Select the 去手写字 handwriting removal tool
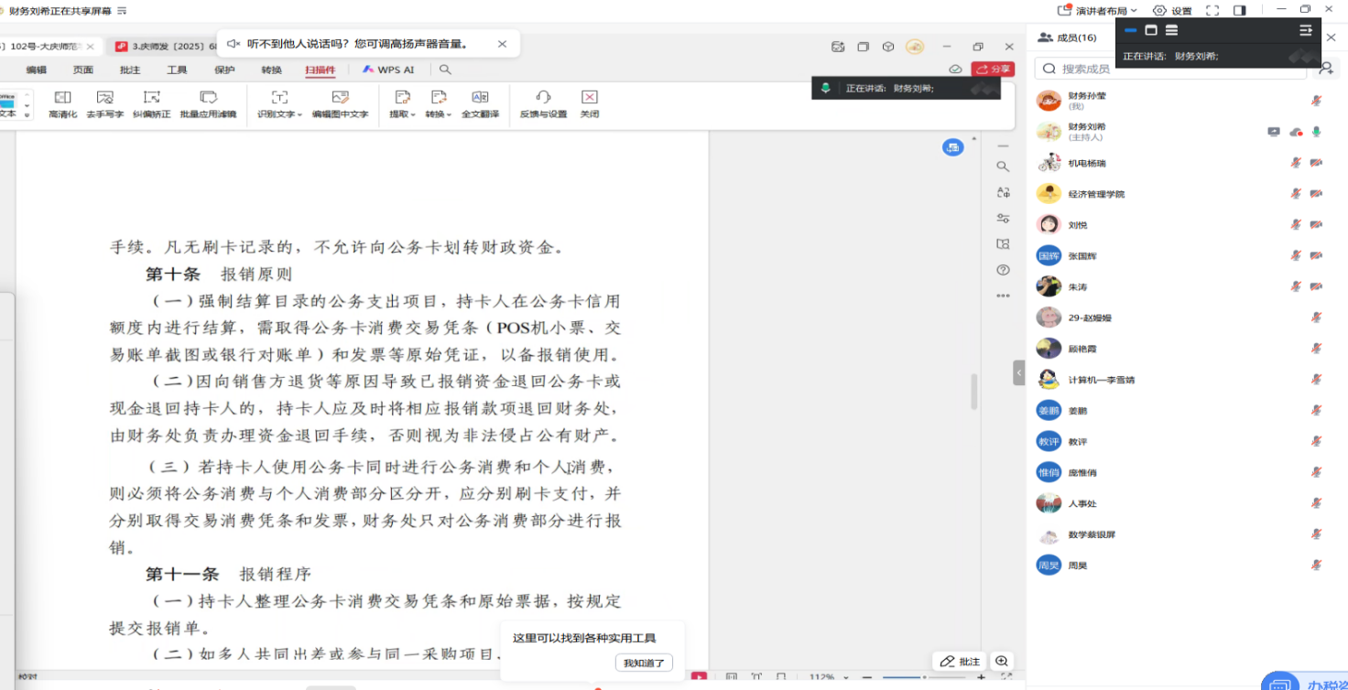This screenshot has height=690, width=1348. pyautogui.click(x=104, y=103)
